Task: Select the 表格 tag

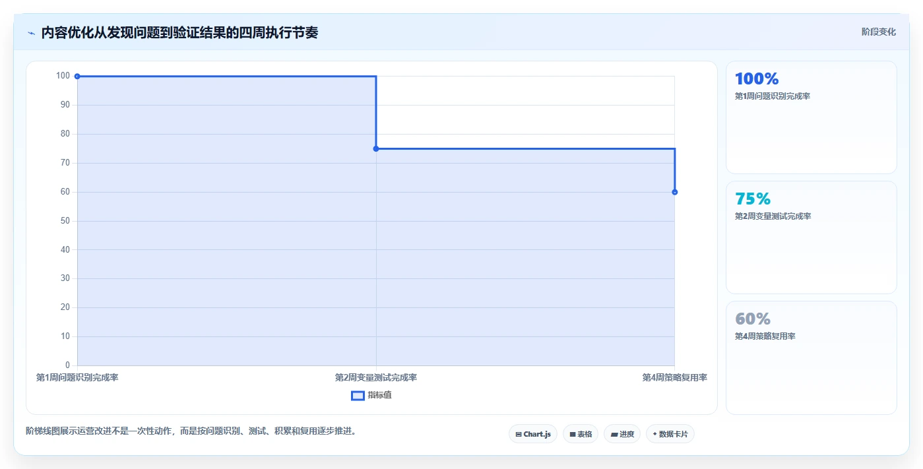Action: tap(581, 434)
